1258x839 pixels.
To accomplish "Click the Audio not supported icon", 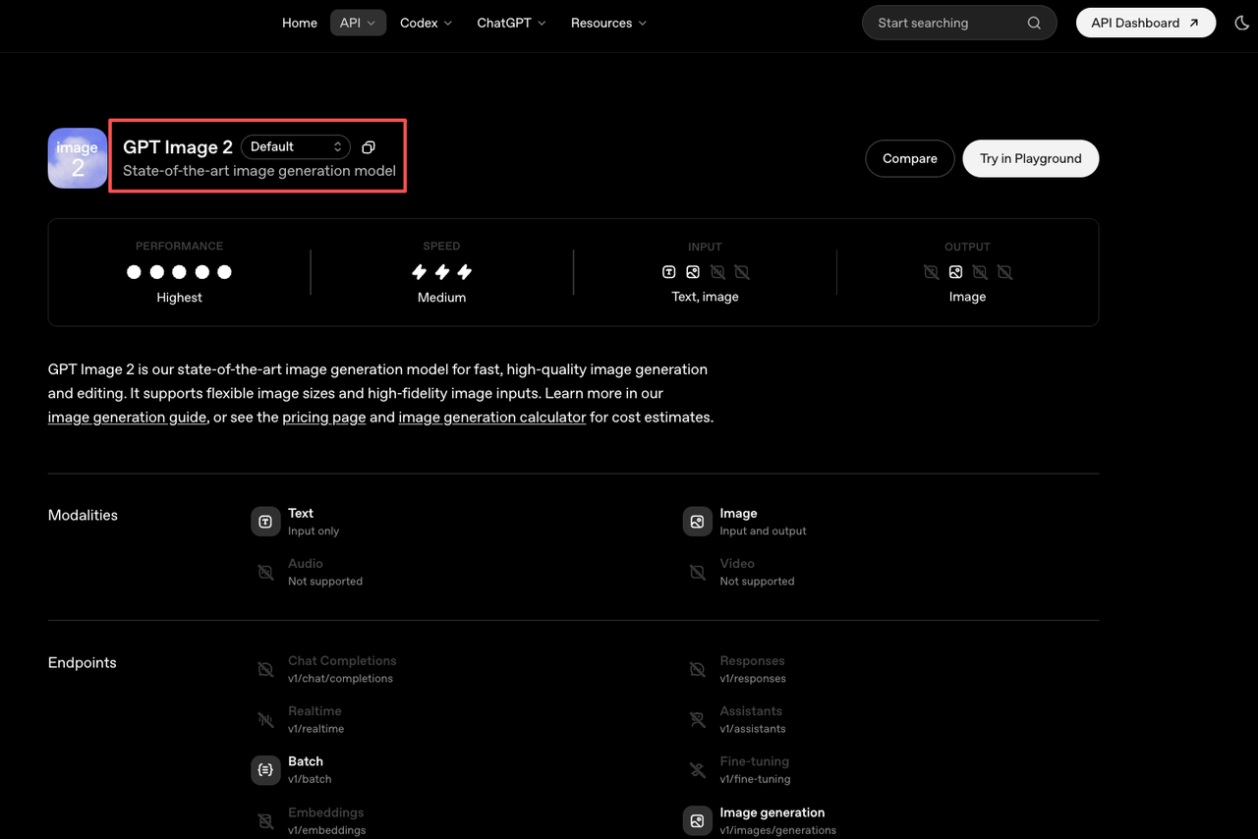I will coord(265,572).
